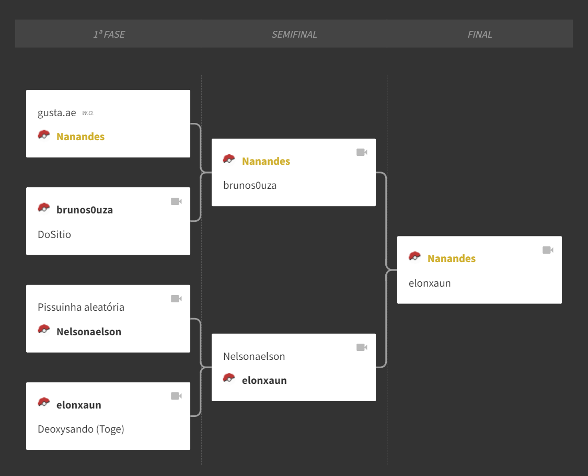The image size is (588, 476).
Task: Open video icon on Pissuinha aleatória match
Action: pos(176,299)
